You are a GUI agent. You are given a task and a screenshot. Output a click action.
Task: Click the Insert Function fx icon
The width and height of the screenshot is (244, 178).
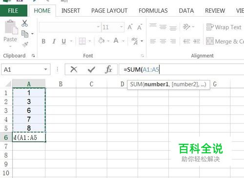108,69
